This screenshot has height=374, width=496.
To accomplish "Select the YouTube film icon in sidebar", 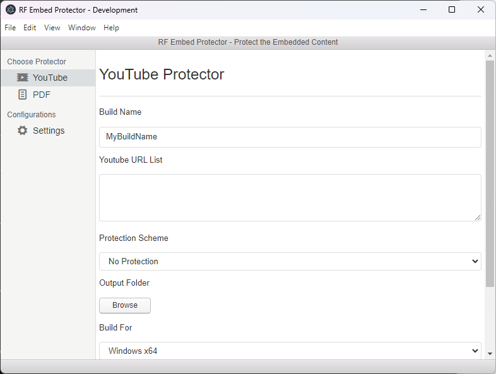I will [23, 78].
